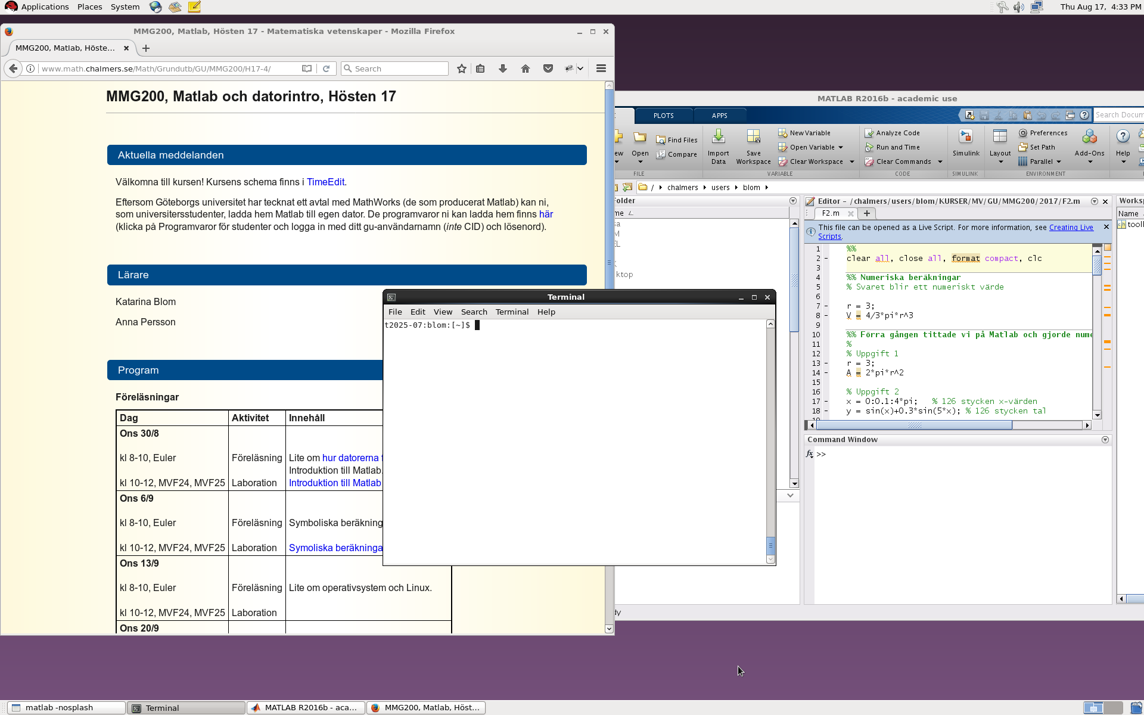Expand Clear Workspace dropdown arrow
The width and height of the screenshot is (1144, 715).
[852, 162]
